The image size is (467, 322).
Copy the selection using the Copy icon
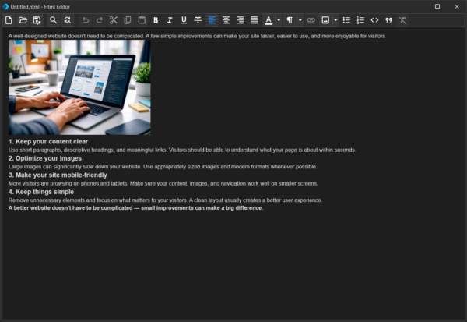point(128,20)
